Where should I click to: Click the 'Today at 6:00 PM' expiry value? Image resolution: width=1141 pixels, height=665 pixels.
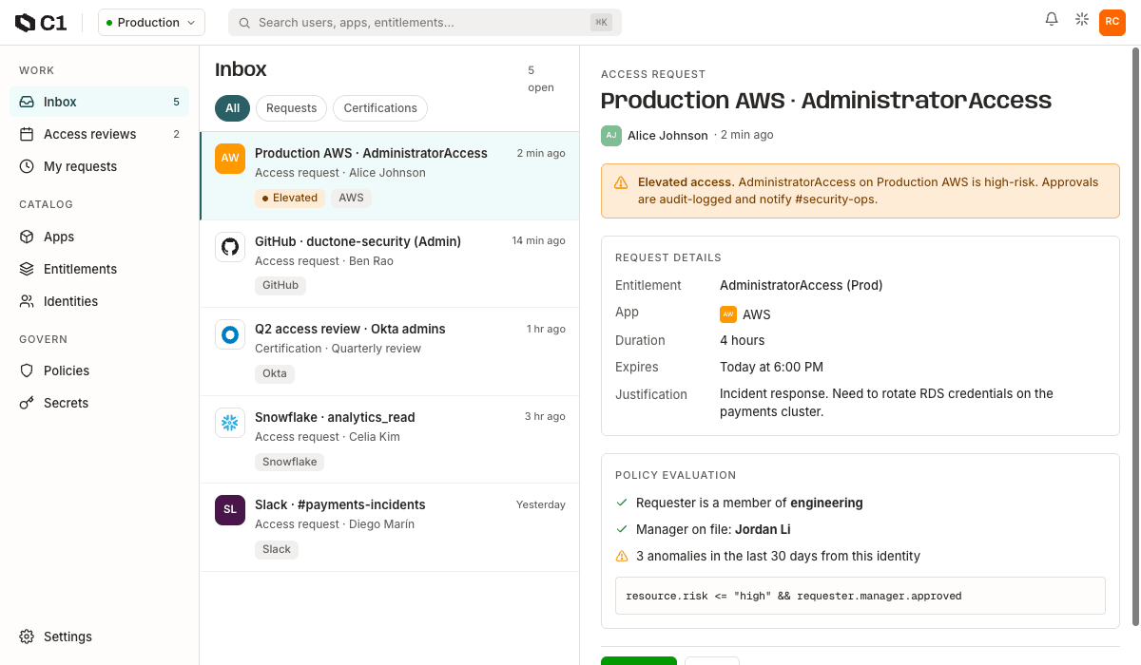tap(771, 367)
